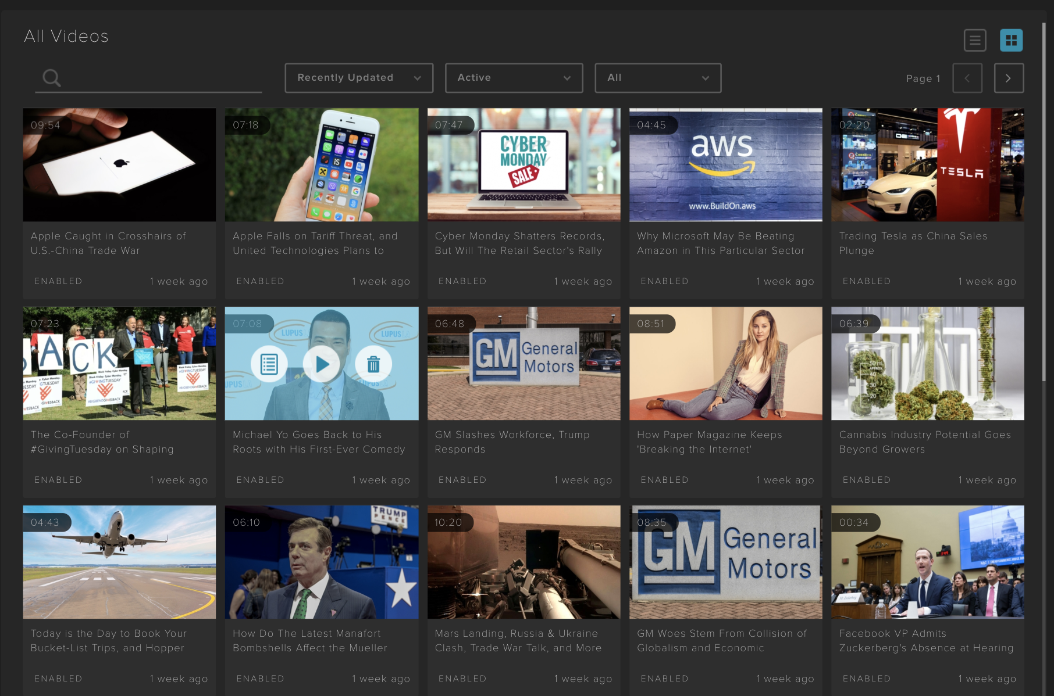
Task: Switch to grid view layout
Action: [x=1011, y=41]
